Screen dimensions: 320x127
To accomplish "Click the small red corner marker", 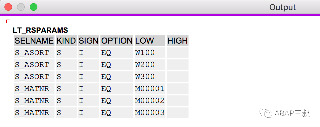I will [x=8, y=21].
